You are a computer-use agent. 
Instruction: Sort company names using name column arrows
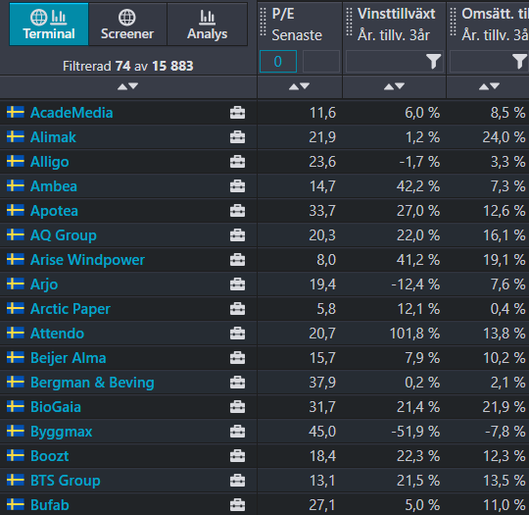tap(127, 86)
